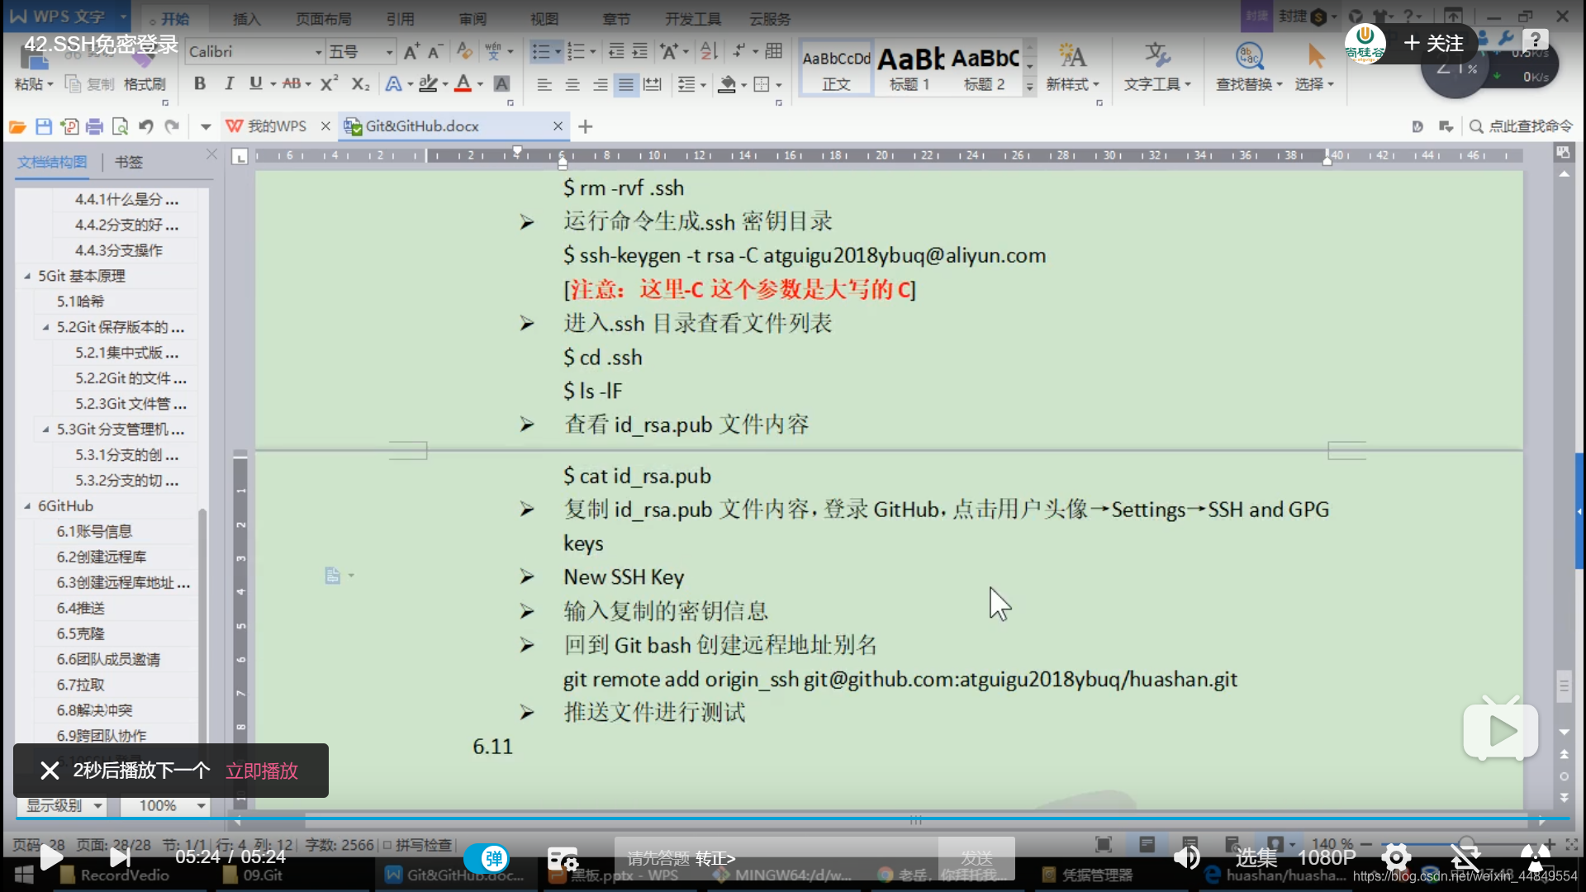Viewport: 1586px width, 892px height.
Task: Click the Save icon in quick access toolbar
Action: tap(44, 126)
